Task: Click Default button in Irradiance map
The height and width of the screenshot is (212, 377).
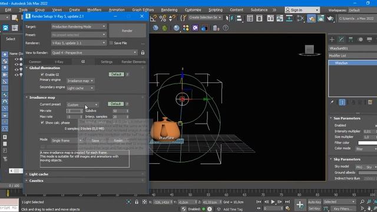Action: pyautogui.click(x=115, y=104)
